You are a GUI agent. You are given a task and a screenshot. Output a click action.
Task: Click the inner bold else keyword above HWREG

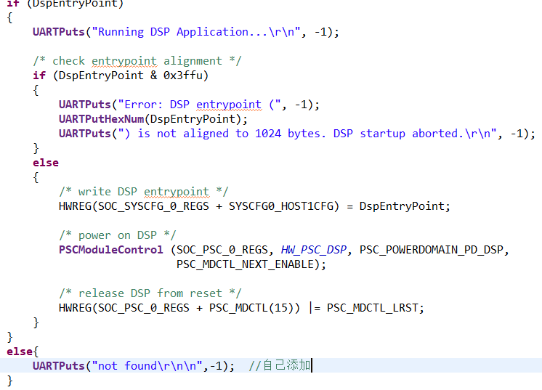[46, 163]
